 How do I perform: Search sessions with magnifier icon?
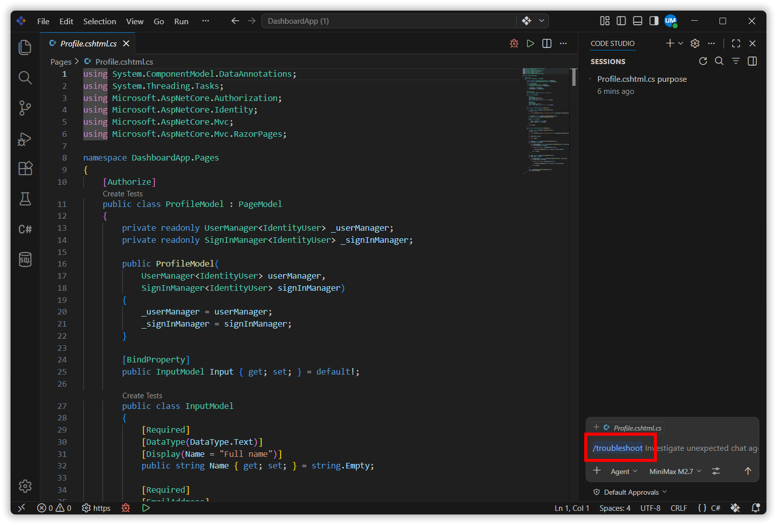pos(719,61)
